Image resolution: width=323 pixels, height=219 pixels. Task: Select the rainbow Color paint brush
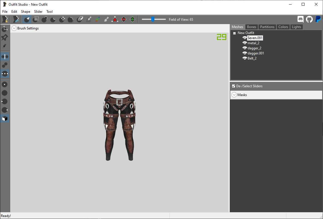(x=98, y=20)
